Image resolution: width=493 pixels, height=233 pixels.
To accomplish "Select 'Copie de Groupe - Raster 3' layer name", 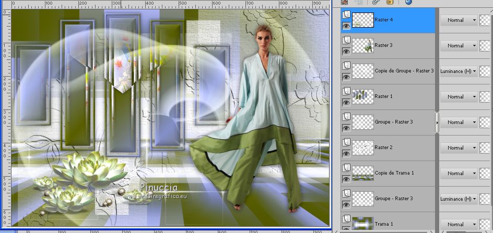I will (x=404, y=71).
